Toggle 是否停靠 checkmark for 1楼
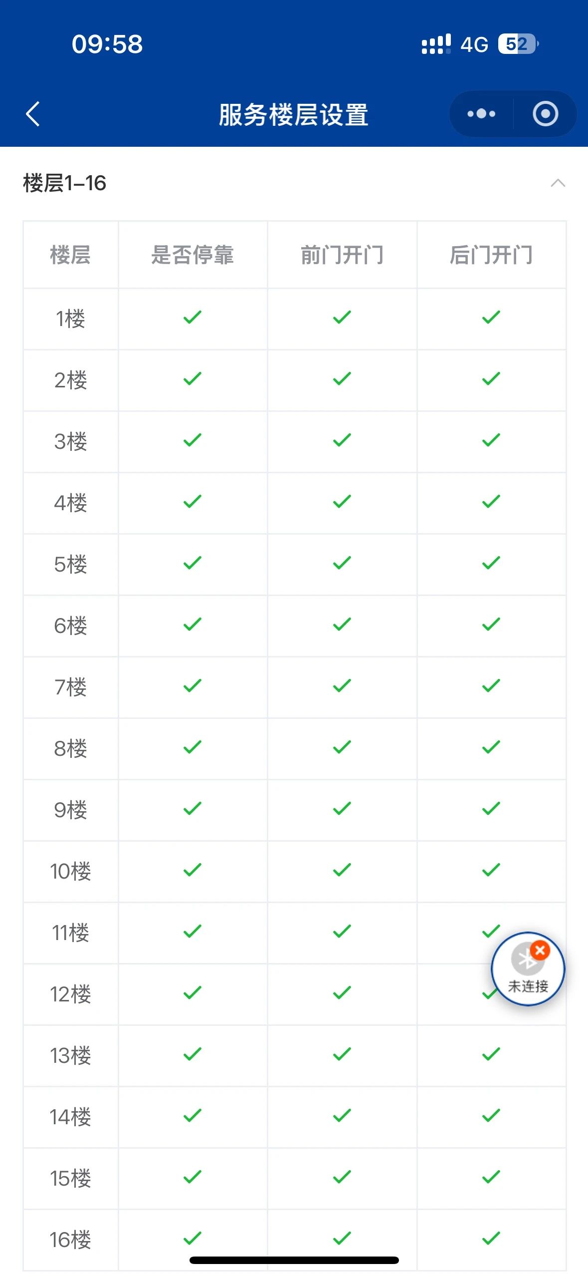 tap(193, 318)
